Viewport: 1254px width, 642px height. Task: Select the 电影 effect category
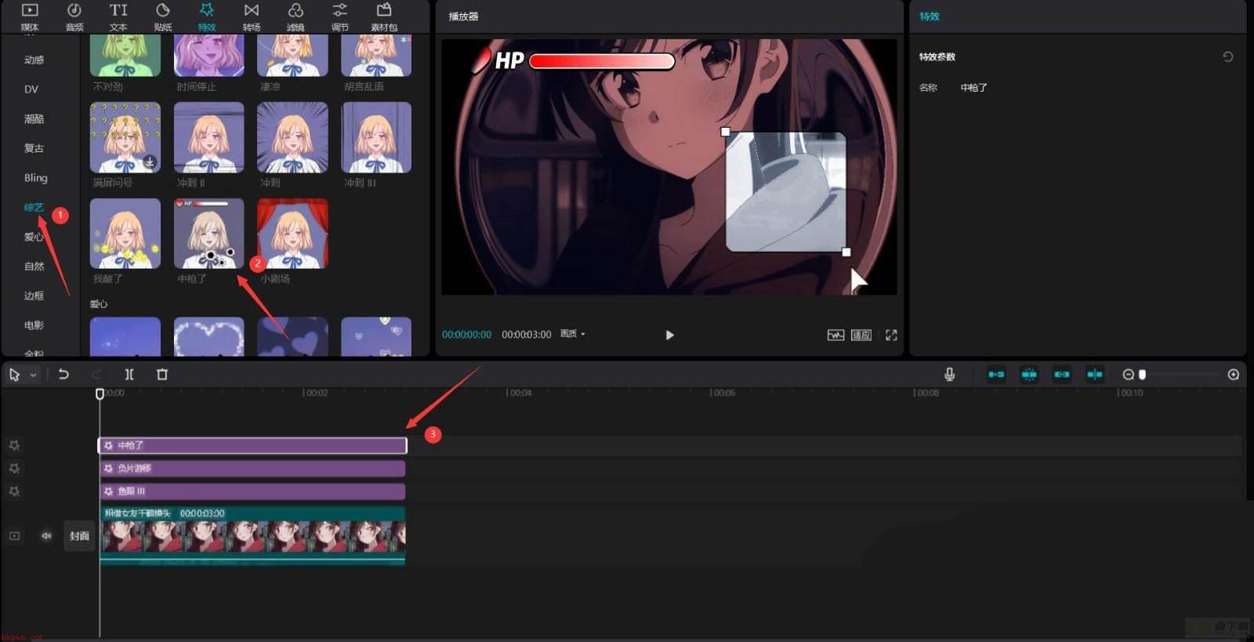[34, 325]
